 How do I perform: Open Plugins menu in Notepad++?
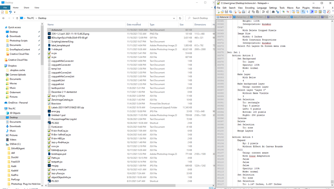[306, 8]
